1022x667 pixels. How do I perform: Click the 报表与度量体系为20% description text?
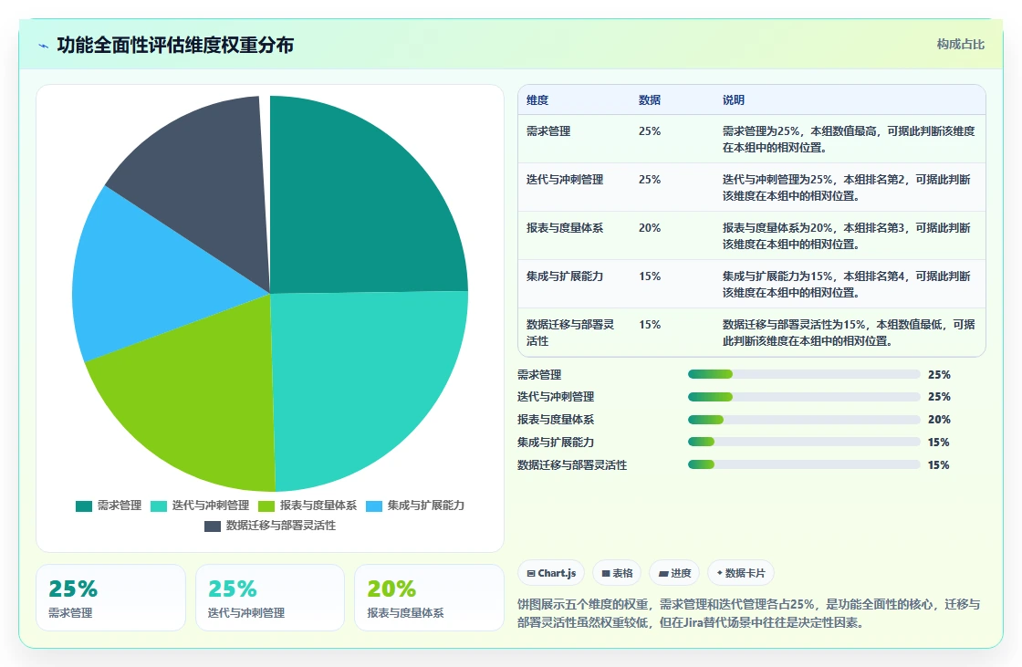(847, 236)
